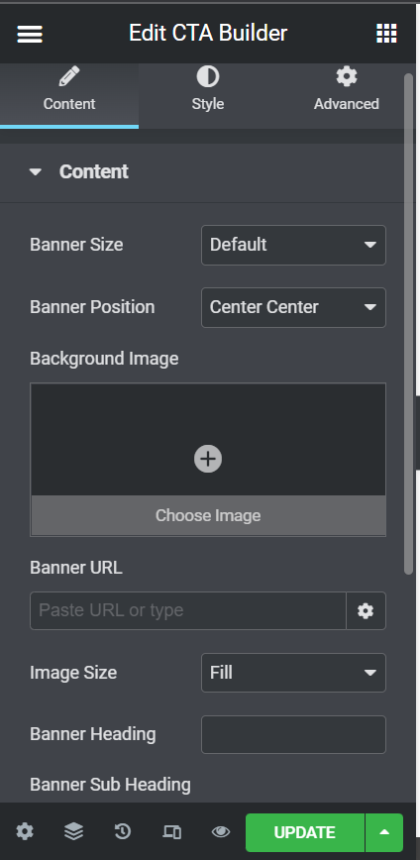The height and width of the screenshot is (860, 420).
Task: Click the Update button
Action: point(305,832)
